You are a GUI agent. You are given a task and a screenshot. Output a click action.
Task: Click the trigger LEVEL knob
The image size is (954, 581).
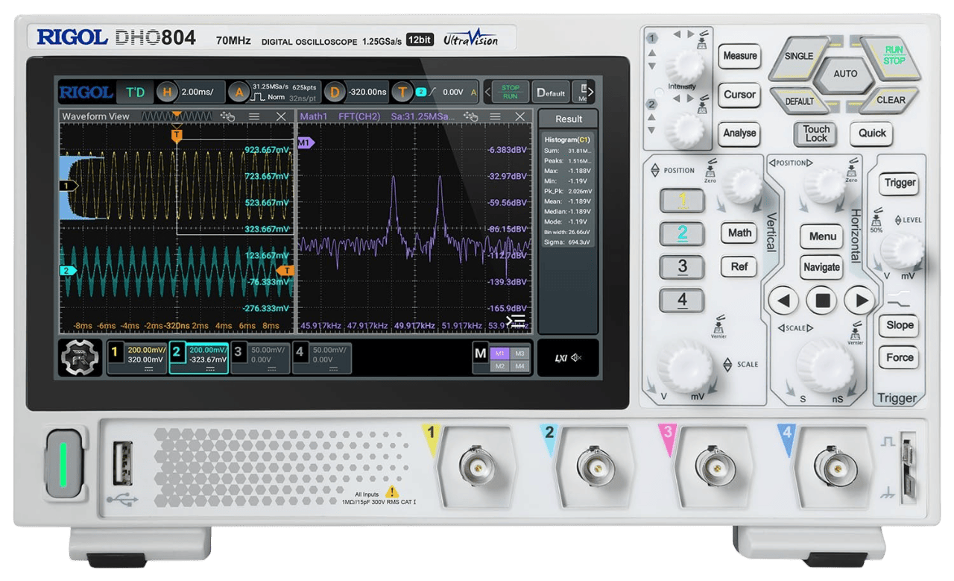coord(902,249)
